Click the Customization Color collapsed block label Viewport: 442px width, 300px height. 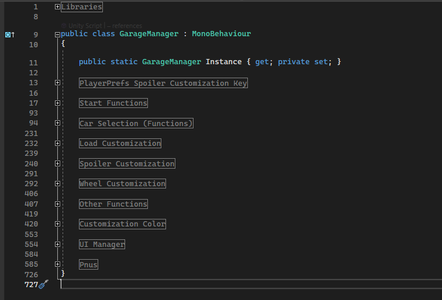[122, 224]
